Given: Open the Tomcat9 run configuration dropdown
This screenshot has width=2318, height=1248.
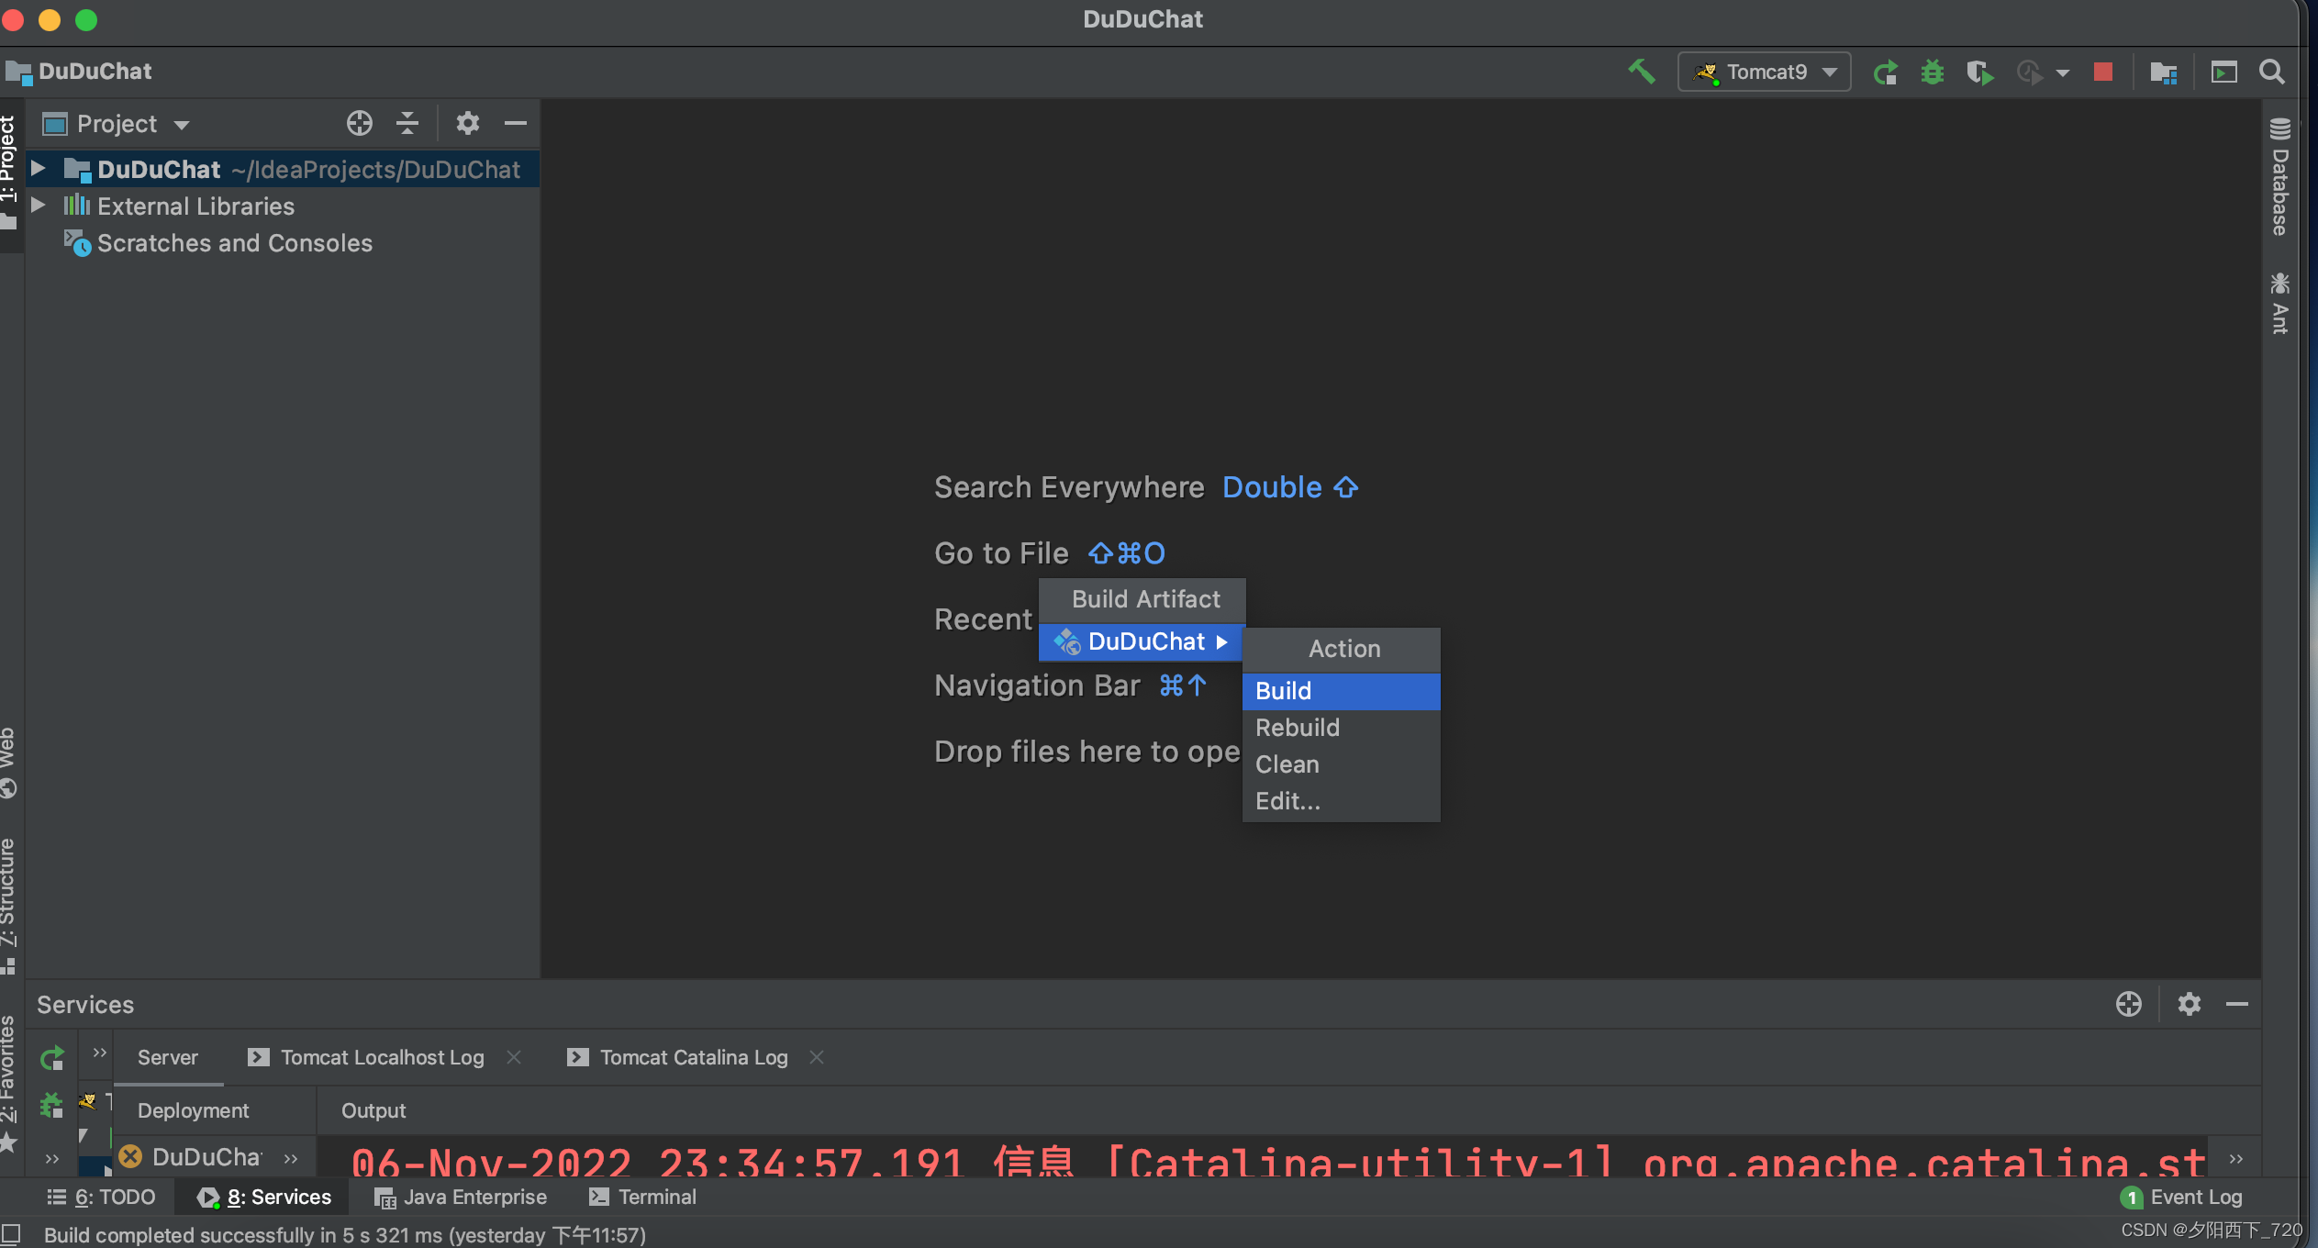Looking at the screenshot, I should (1764, 72).
